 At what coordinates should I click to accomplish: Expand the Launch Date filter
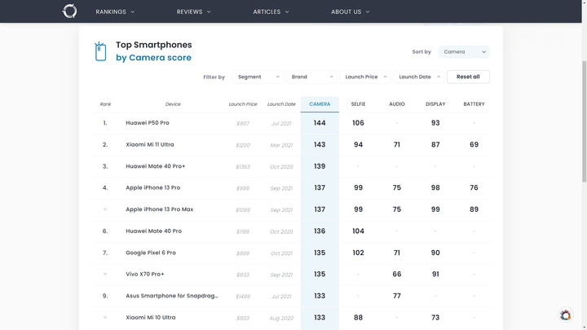pos(419,77)
